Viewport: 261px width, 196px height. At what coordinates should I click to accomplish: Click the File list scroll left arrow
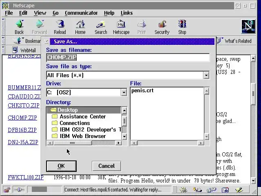point(134,143)
